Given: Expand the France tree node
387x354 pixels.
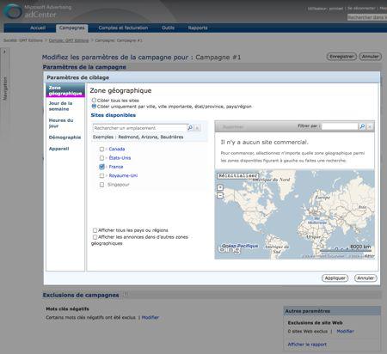Looking at the screenshot, I should [107, 167].
